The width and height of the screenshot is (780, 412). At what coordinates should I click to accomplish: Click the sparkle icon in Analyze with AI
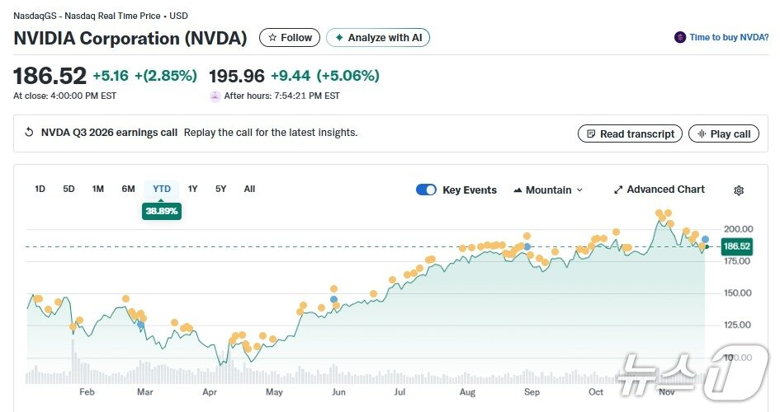click(x=338, y=38)
